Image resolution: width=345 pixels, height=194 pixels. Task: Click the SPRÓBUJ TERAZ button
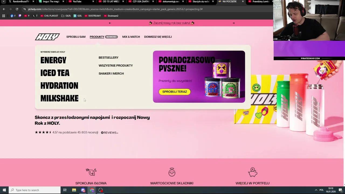click(175, 92)
